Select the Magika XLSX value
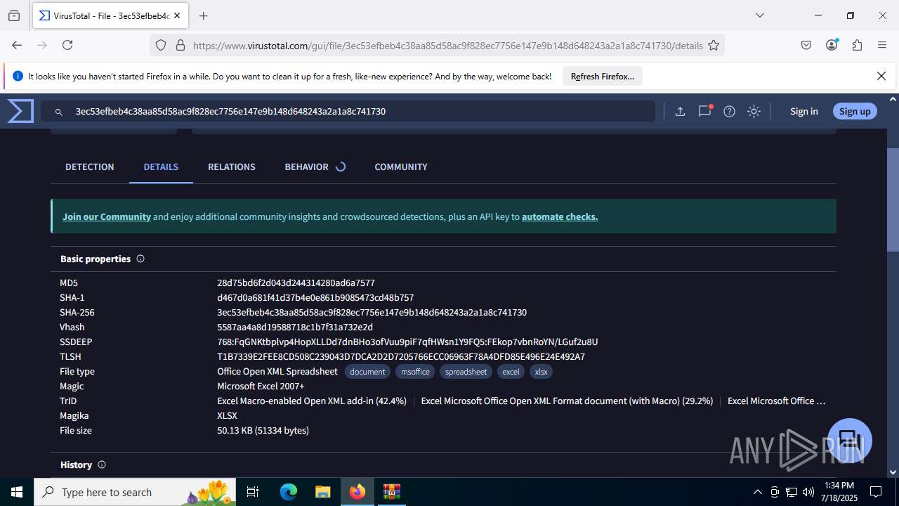This screenshot has width=899, height=506. tap(227, 415)
